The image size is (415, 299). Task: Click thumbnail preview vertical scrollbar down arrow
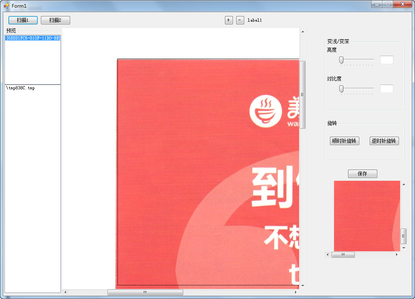[x=404, y=248]
